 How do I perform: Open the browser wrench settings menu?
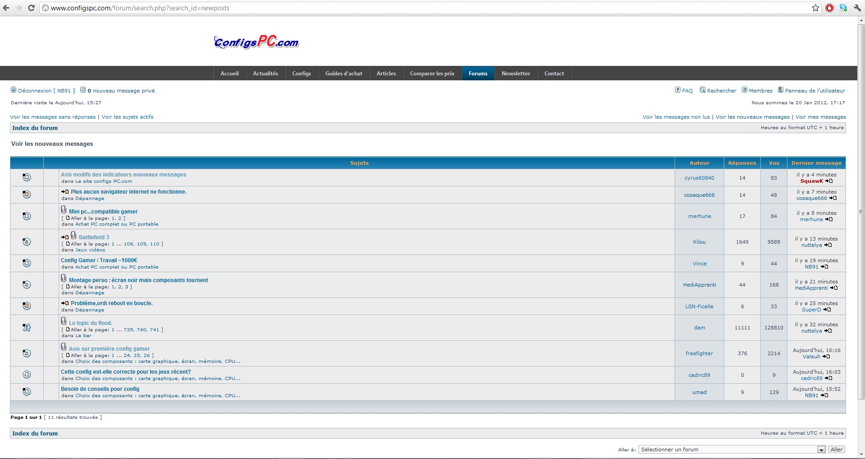[857, 8]
